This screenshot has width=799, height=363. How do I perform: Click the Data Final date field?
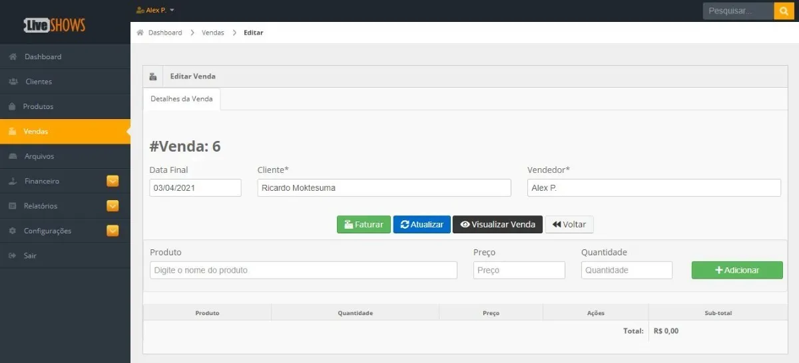(195, 188)
